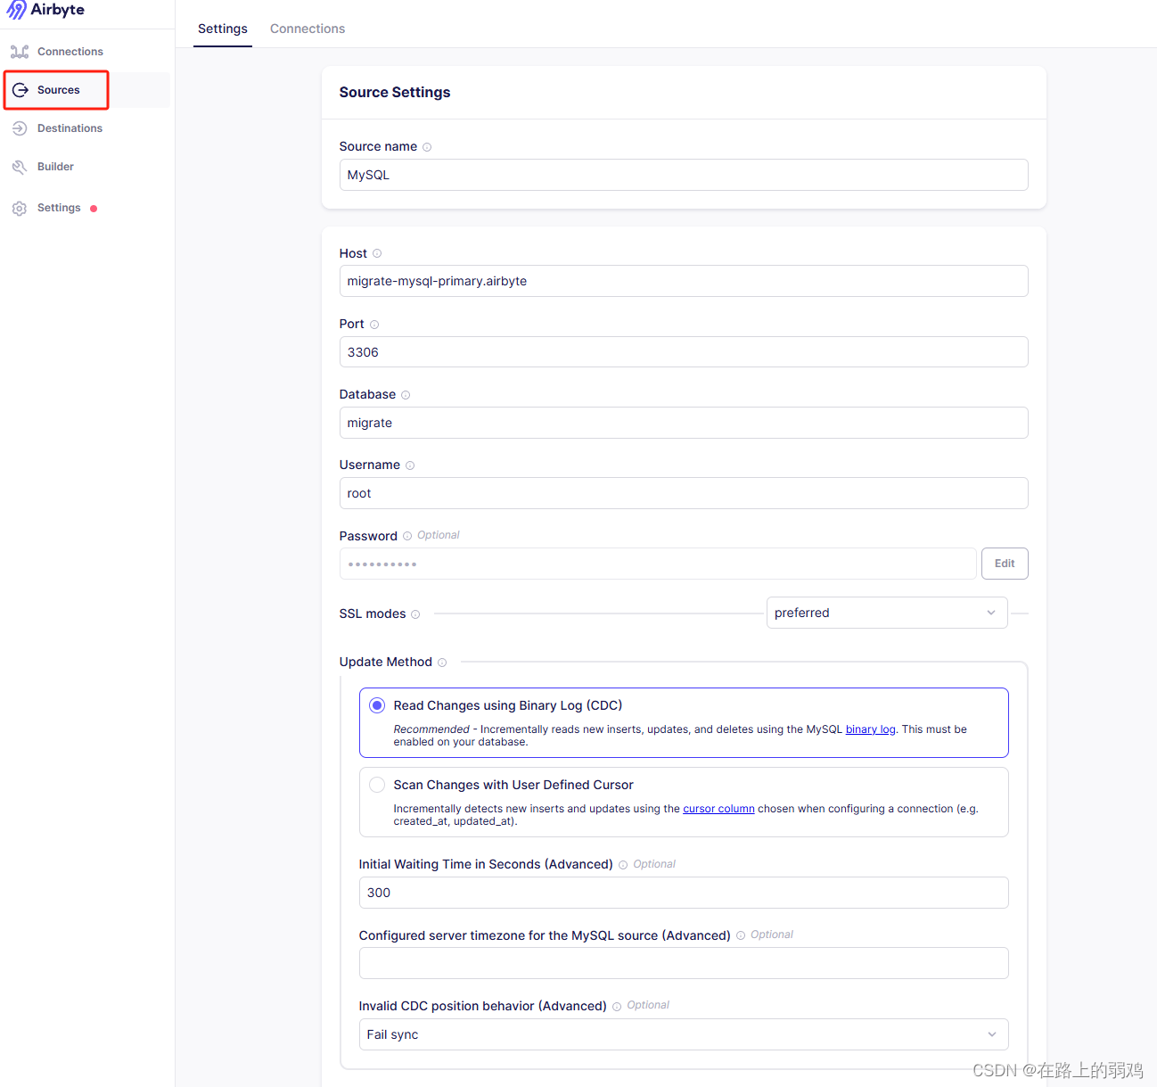Show Update Method info tooltip icon
Viewport: 1157px width, 1087px height.
point(442,663)
